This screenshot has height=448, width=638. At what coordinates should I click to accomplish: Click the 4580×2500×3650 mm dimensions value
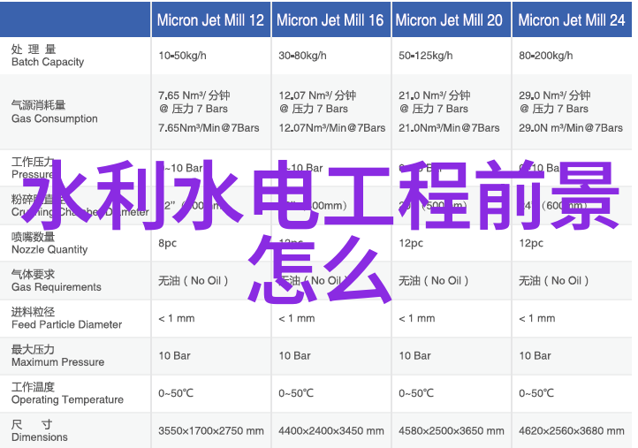click(452, 431)
